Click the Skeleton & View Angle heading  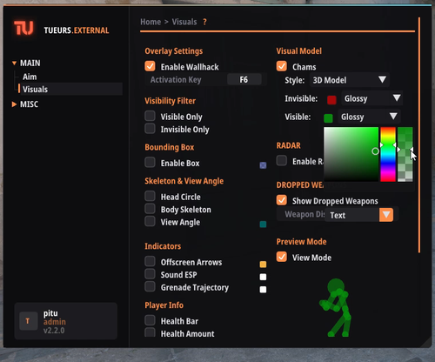184,181
